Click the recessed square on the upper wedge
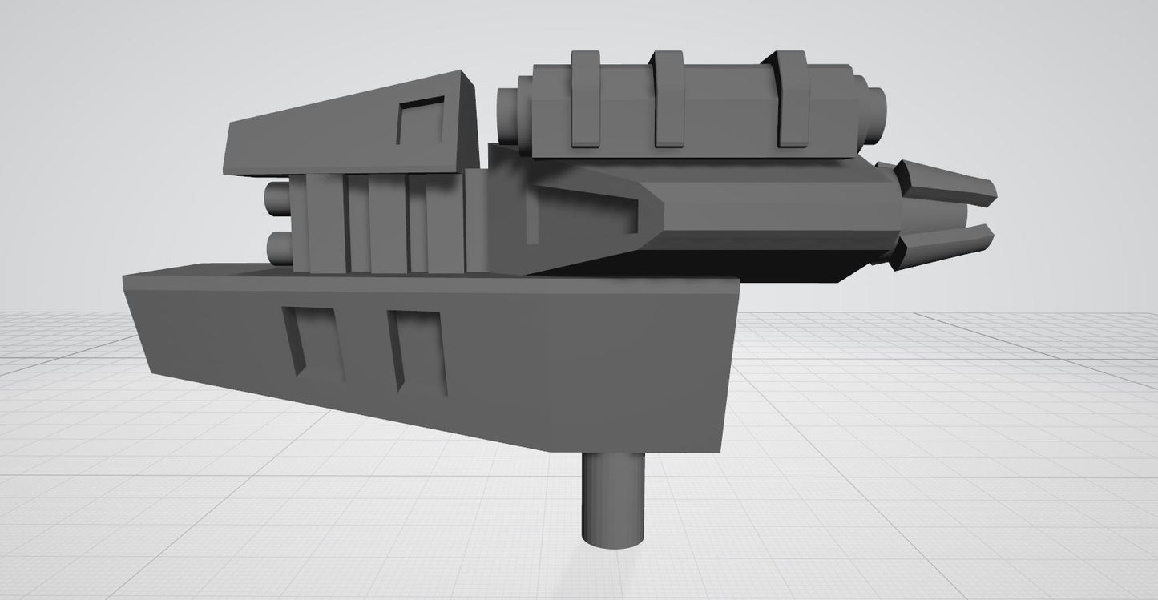The image size is (1158, 600). 420,120
